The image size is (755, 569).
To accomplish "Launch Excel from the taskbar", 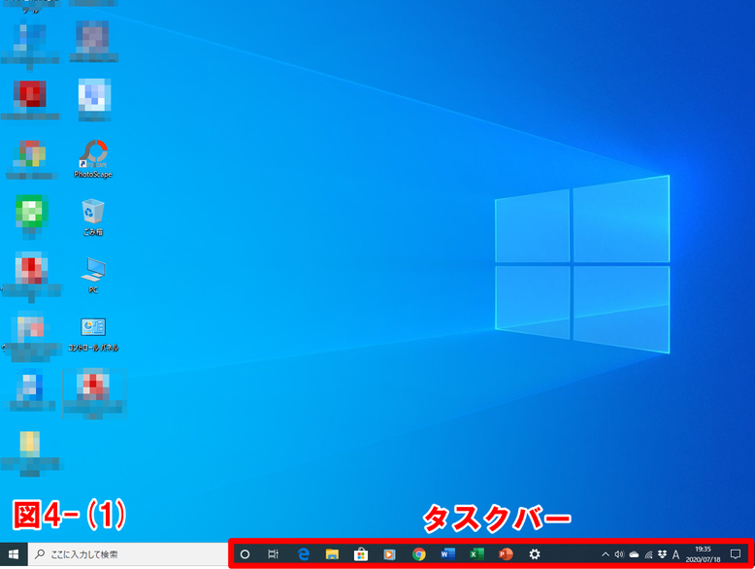I will [x=476, y=554].
